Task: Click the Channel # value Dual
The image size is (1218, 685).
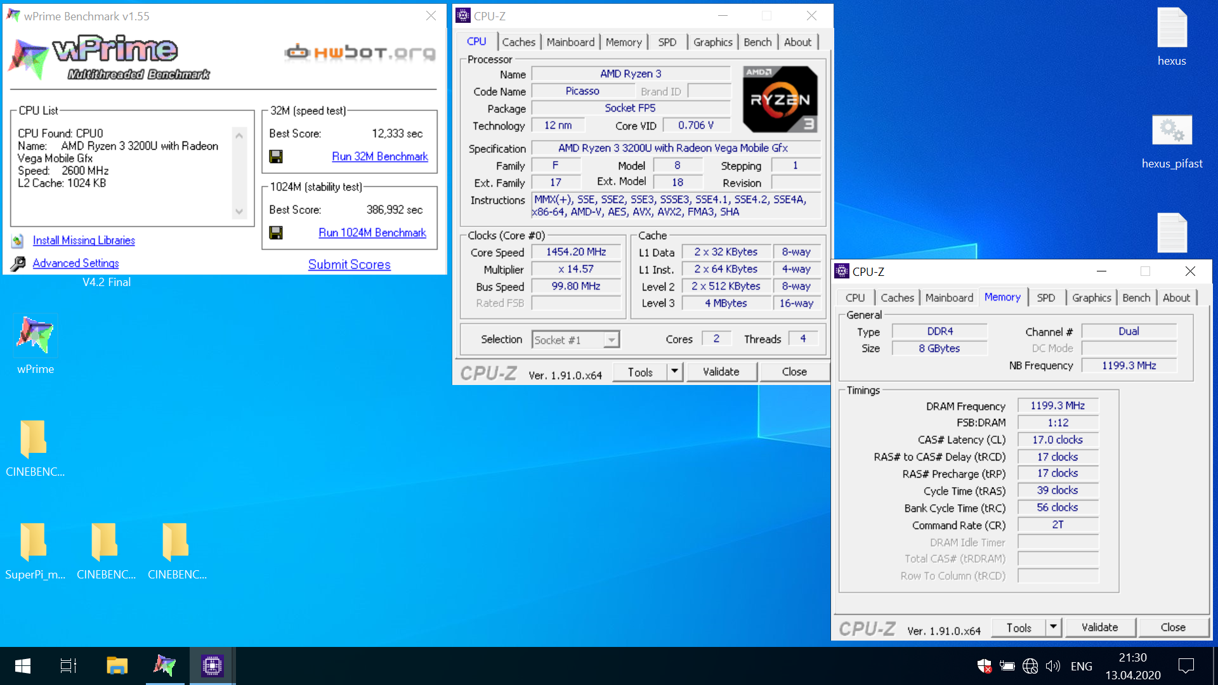Action: (x=1129, y=332)
